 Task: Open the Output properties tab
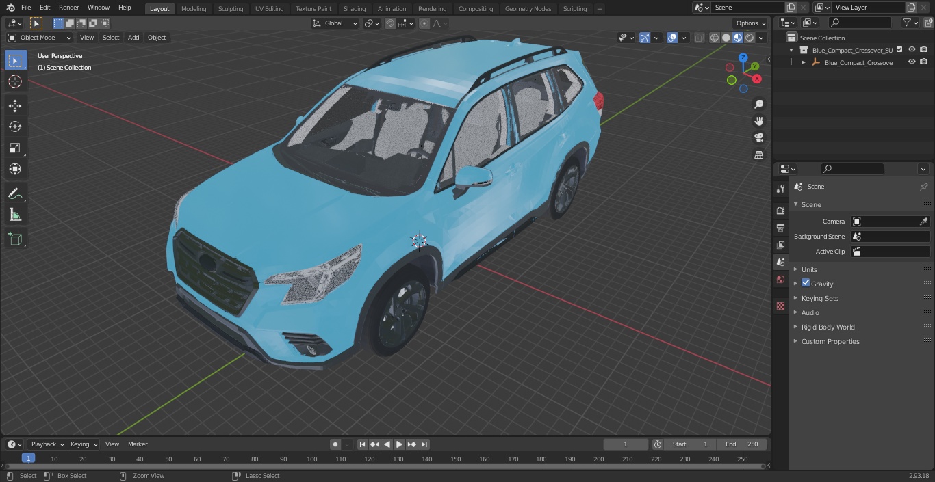tap(780, 228)
